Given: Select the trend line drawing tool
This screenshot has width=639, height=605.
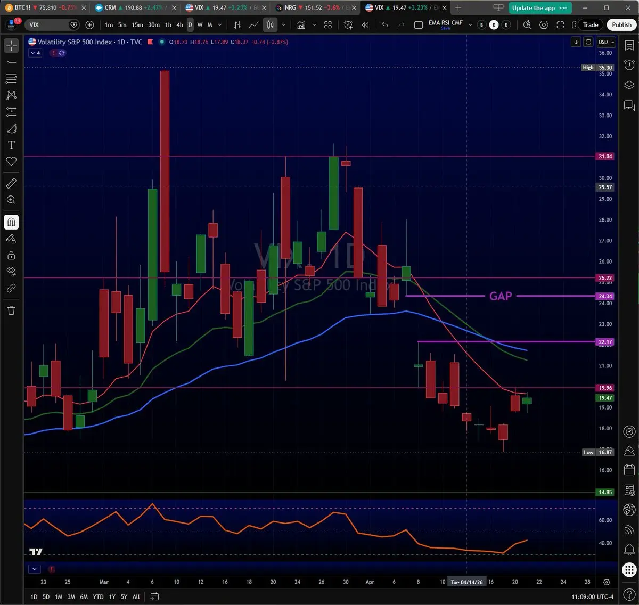Looking at the screenshot, I should point(11,62).
